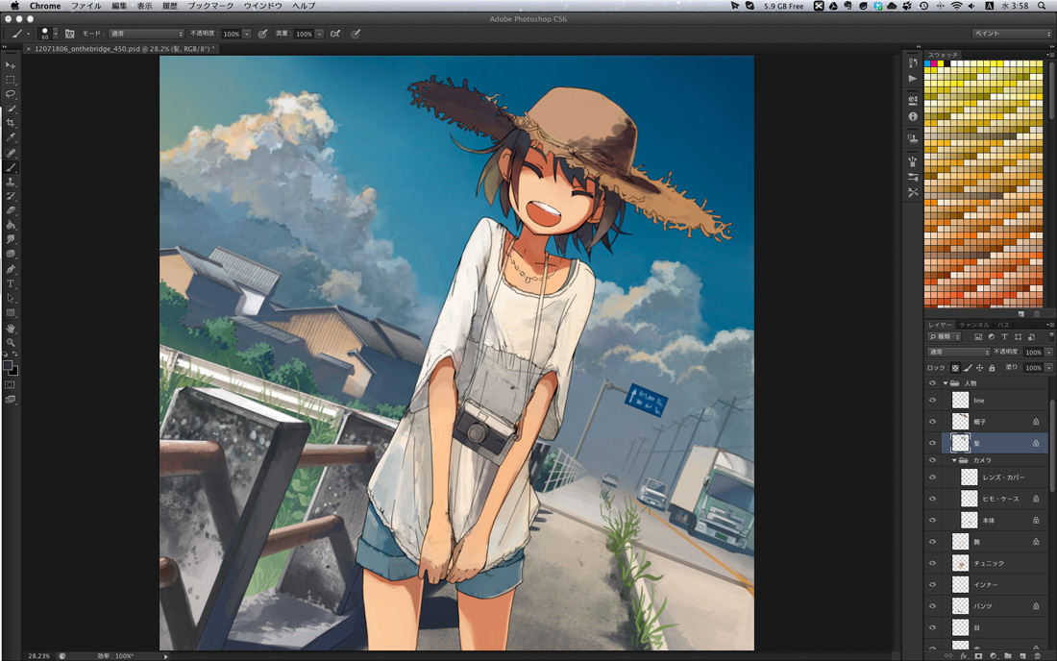The width and height of the screenshot is (1057, 661).
Task: Open layer opacity dropdown arrow
Action: click(1049, 353)
